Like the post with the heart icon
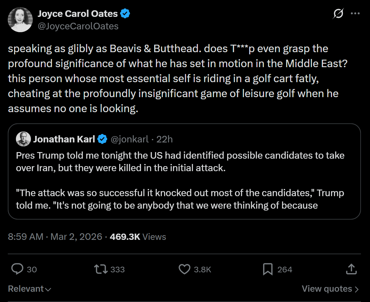370x302 pixels. click(x=184, y=269)
